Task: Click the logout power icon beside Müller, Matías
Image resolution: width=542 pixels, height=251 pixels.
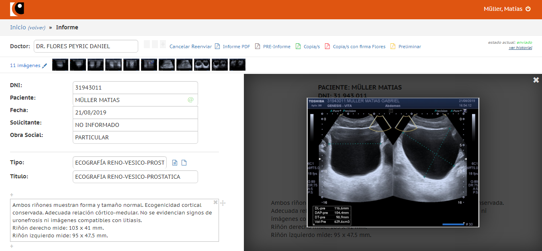Action: 528,9
